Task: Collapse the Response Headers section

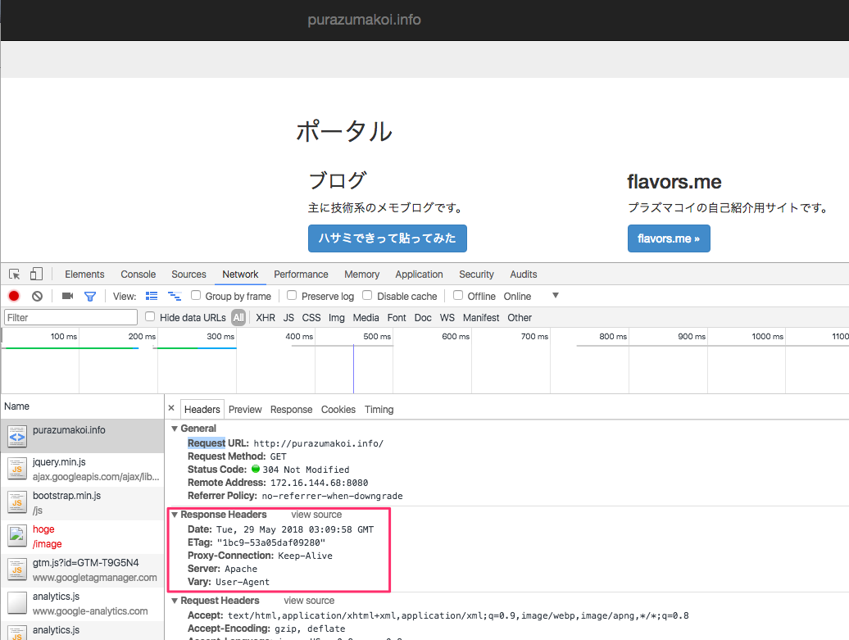Action: coord(175,515)
